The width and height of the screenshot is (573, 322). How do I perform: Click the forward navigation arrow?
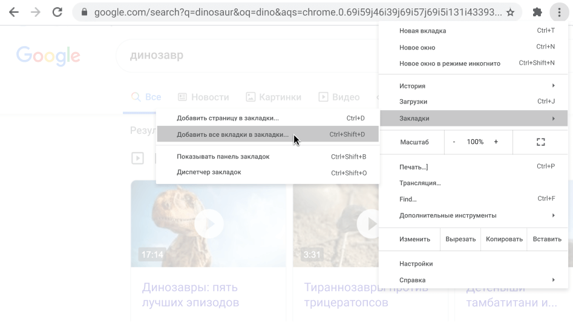point(35,12)
